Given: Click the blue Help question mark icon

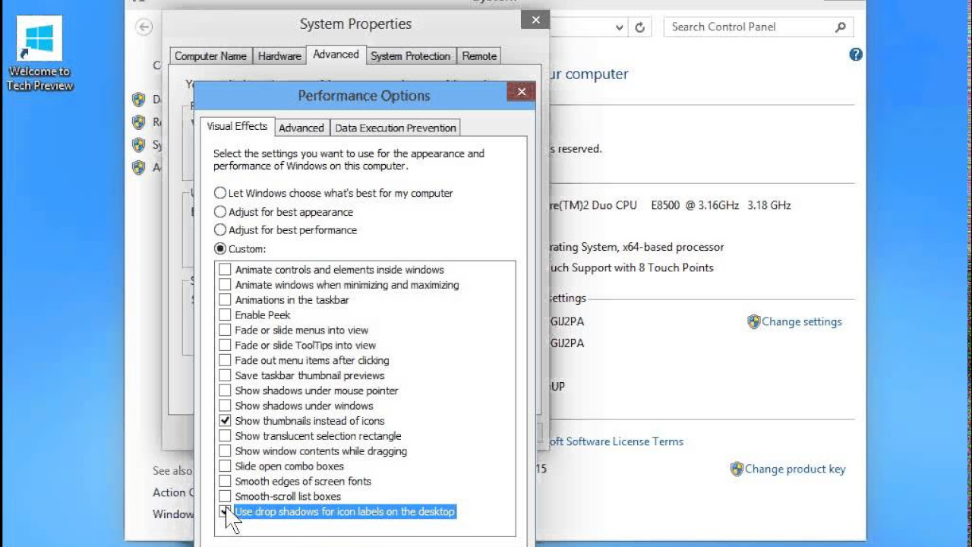Looking at the screenshot, I should click(855, 54).
